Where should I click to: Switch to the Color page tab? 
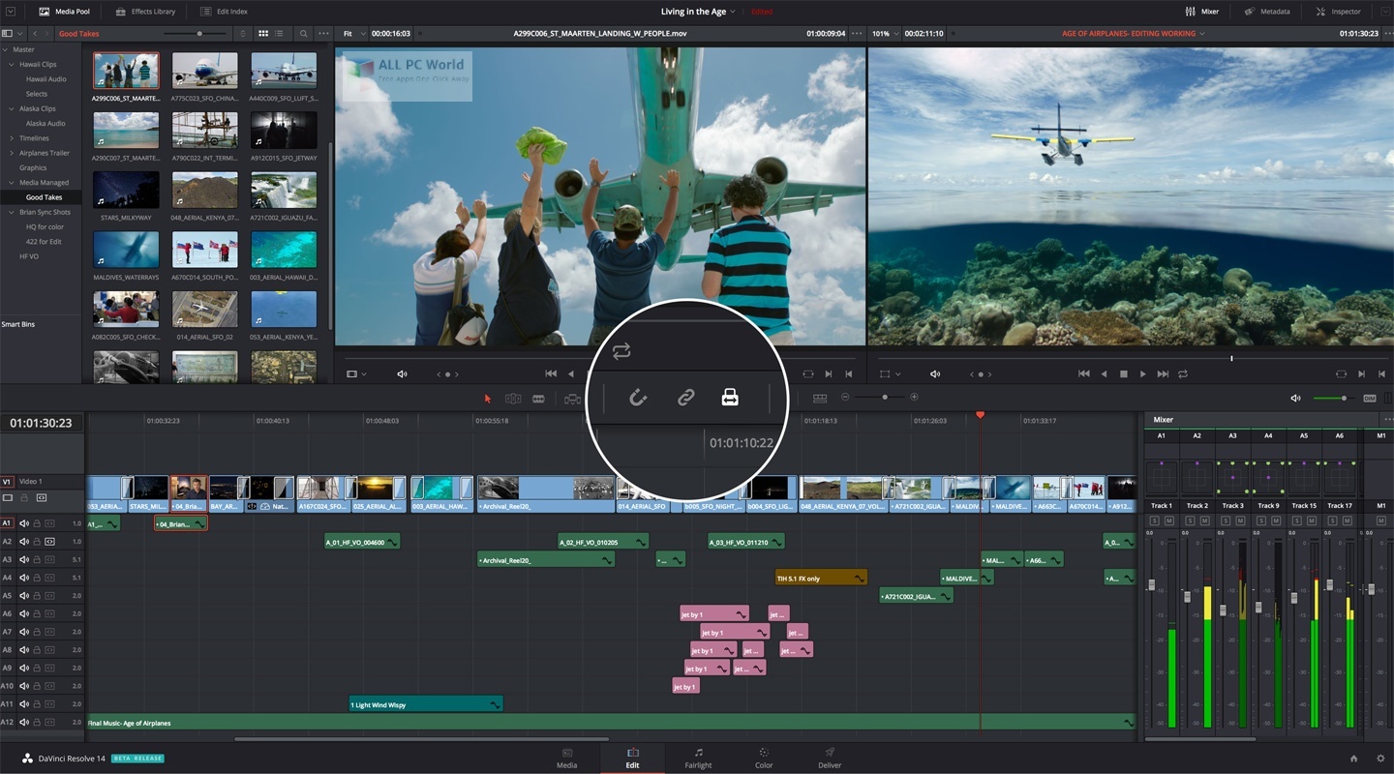pos(764,758)
